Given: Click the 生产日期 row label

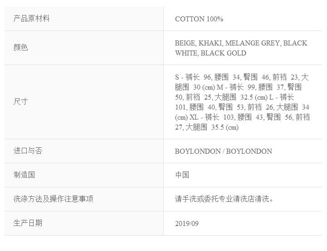Looking at the screenshot, I should (x=28, y=223).
